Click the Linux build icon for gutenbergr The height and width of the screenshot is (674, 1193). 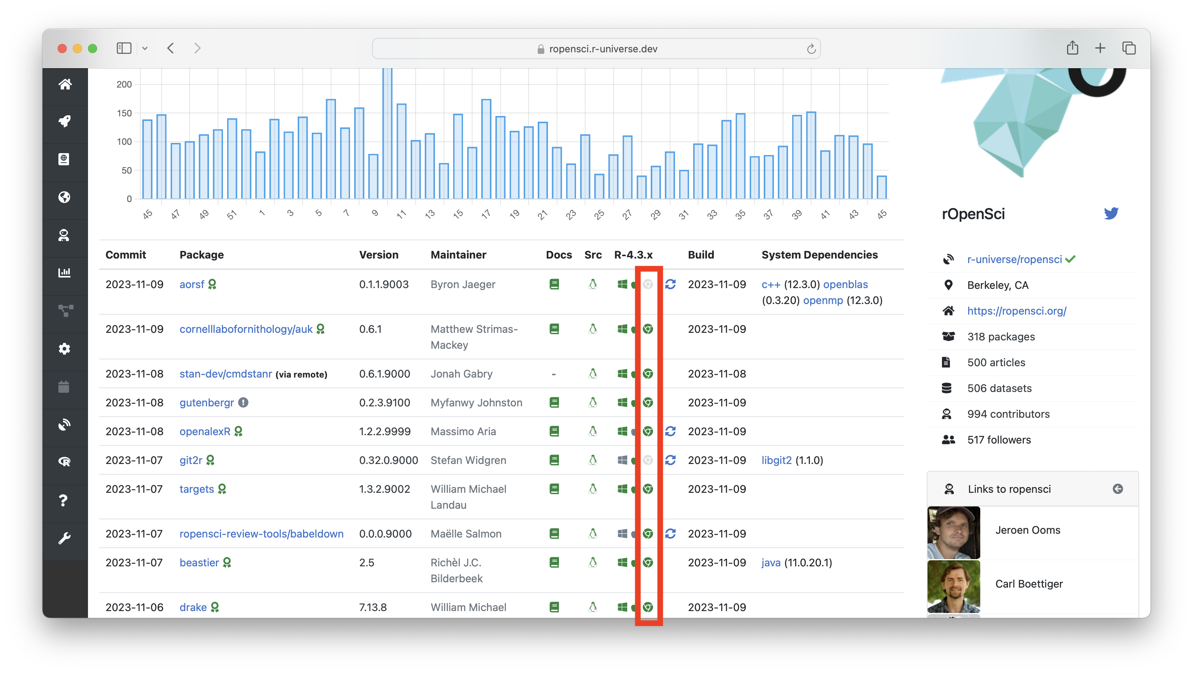tap(593, 402)
